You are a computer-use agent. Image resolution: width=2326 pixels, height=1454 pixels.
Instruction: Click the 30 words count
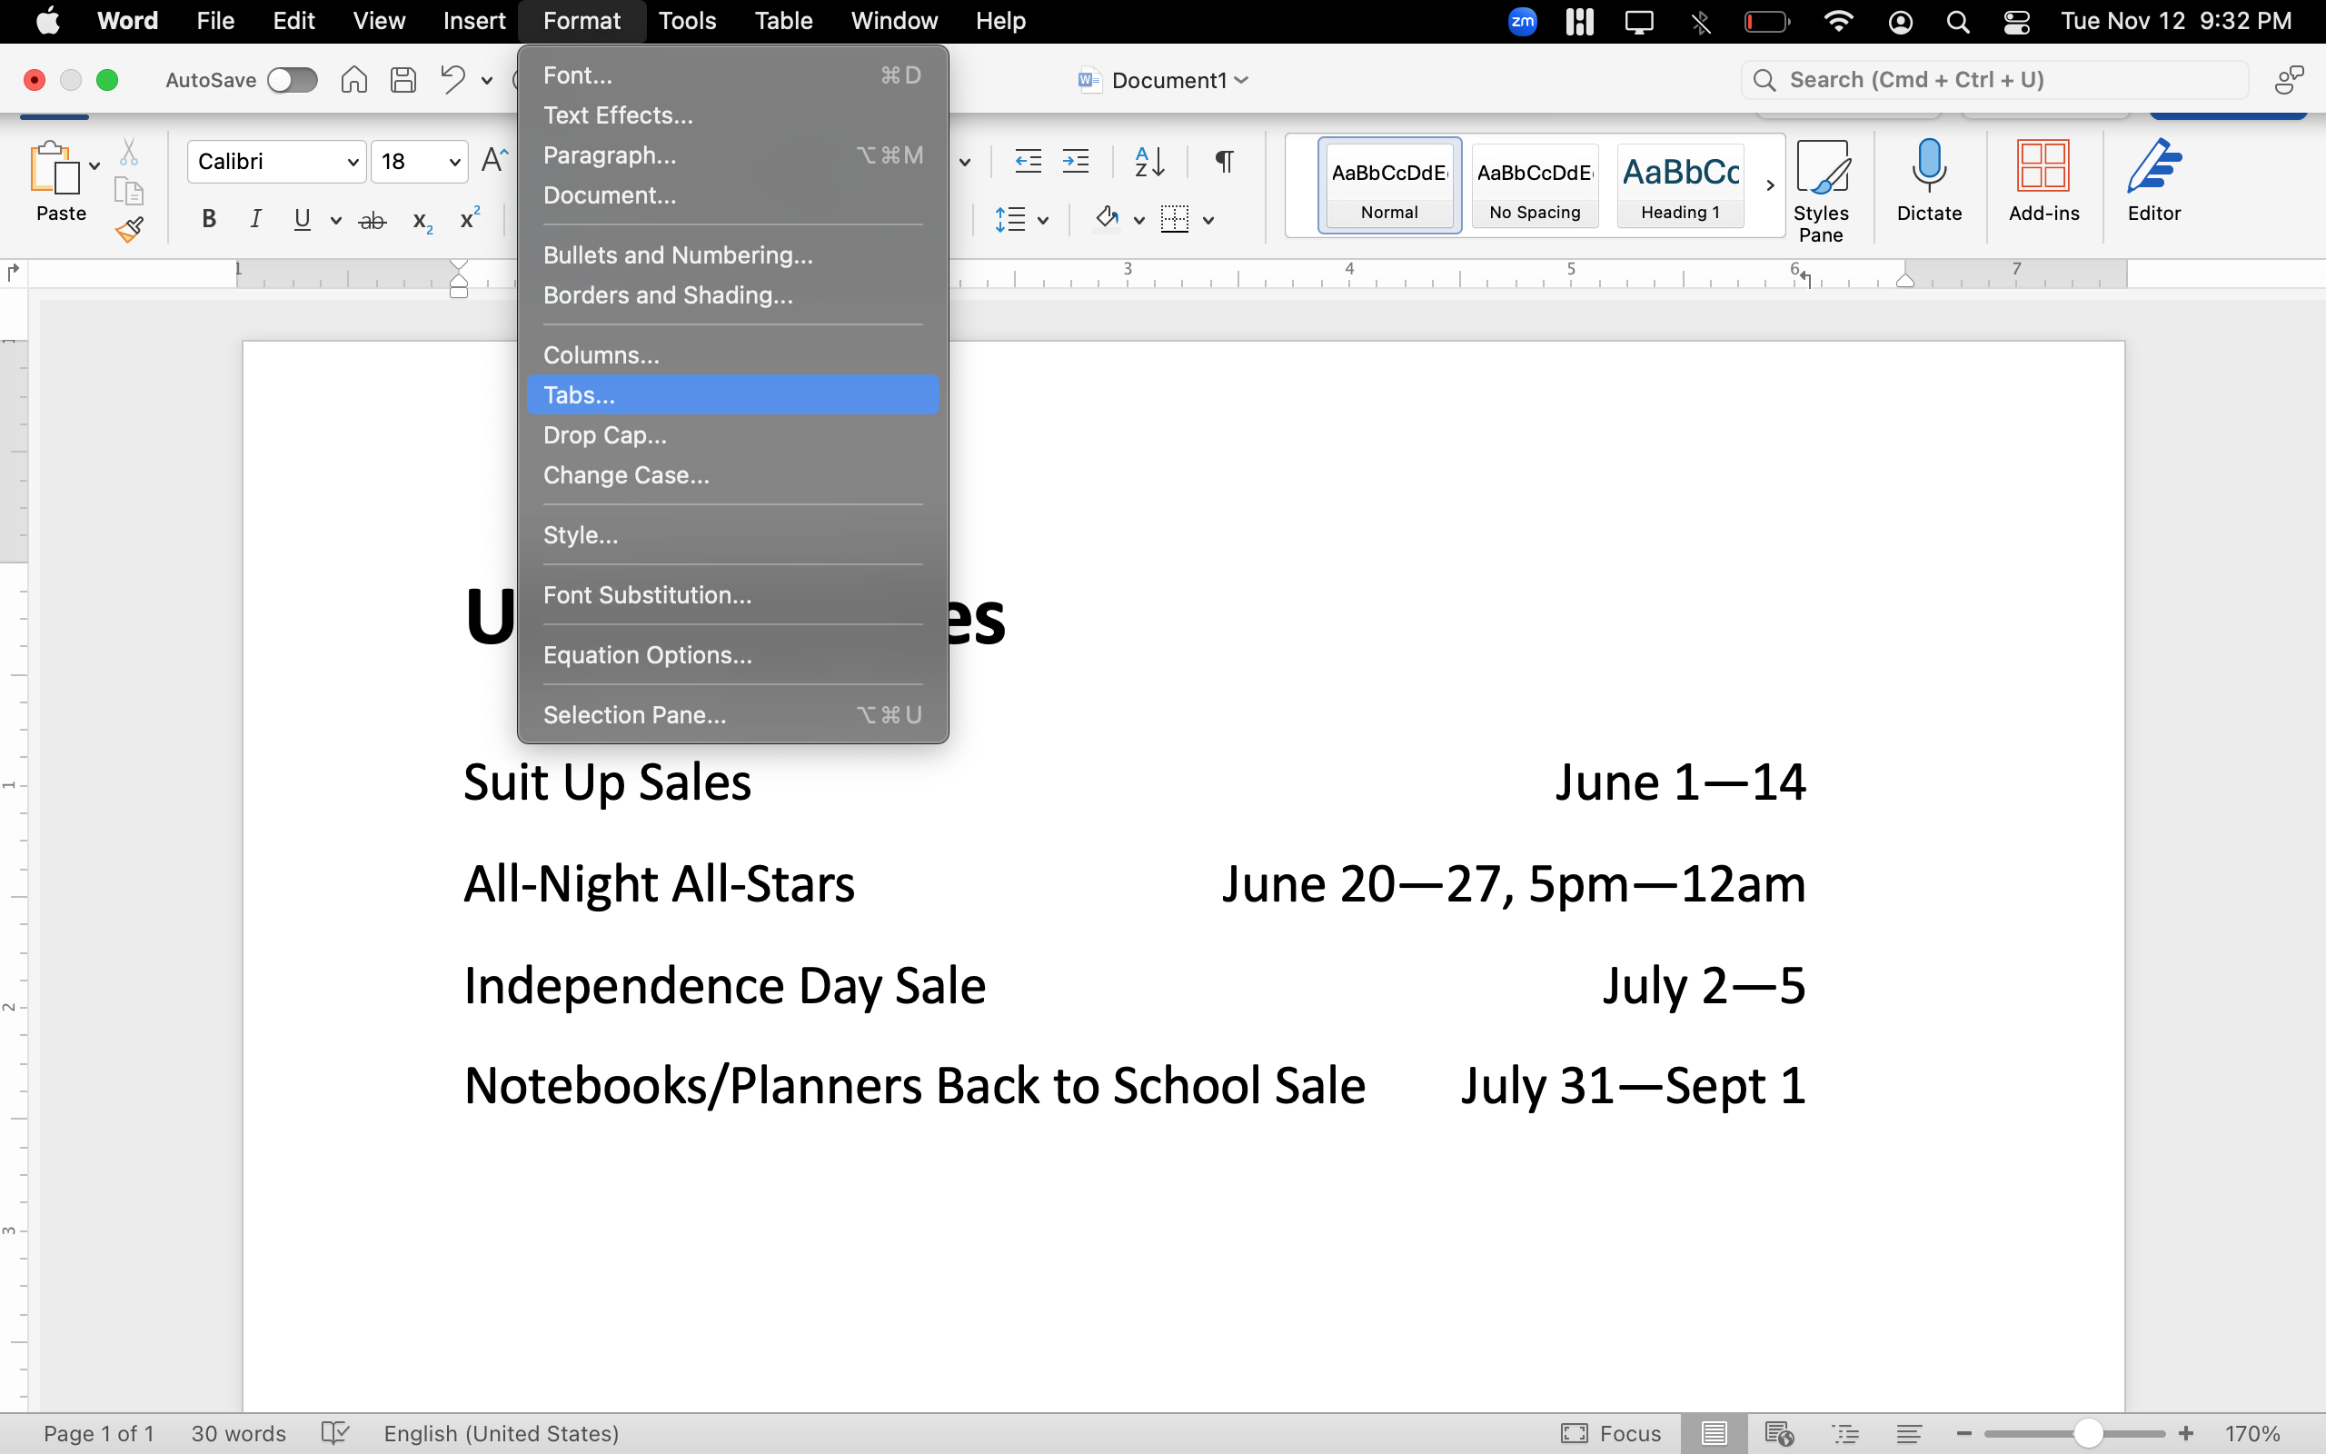(238, 1434)
